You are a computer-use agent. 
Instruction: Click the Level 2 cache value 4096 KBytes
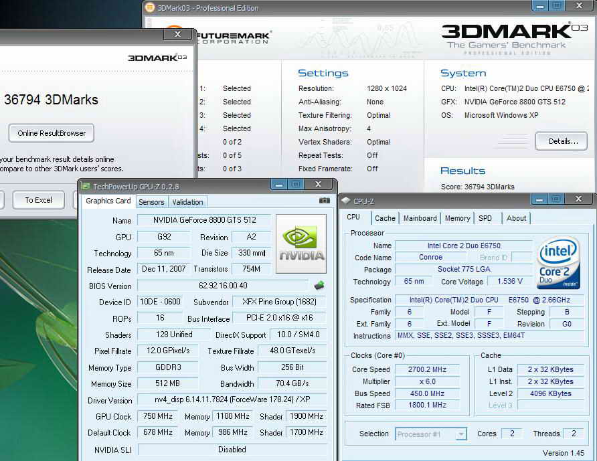coord(551,393)
